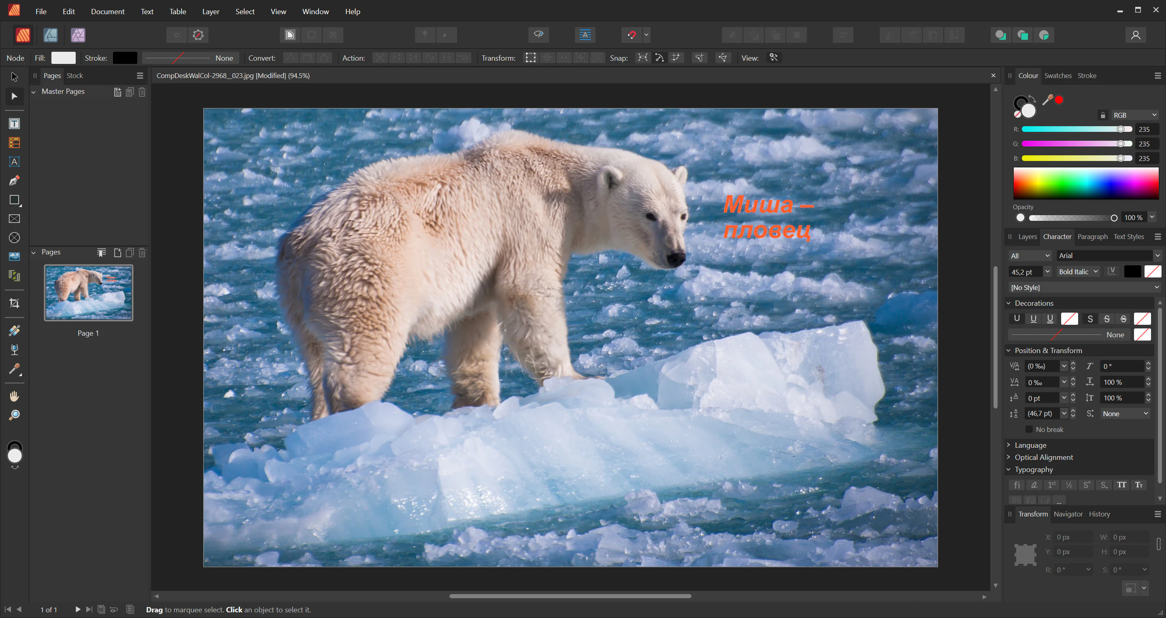
Task: Select the Page 1 thumbnail
Action: (x=88, y=293)
